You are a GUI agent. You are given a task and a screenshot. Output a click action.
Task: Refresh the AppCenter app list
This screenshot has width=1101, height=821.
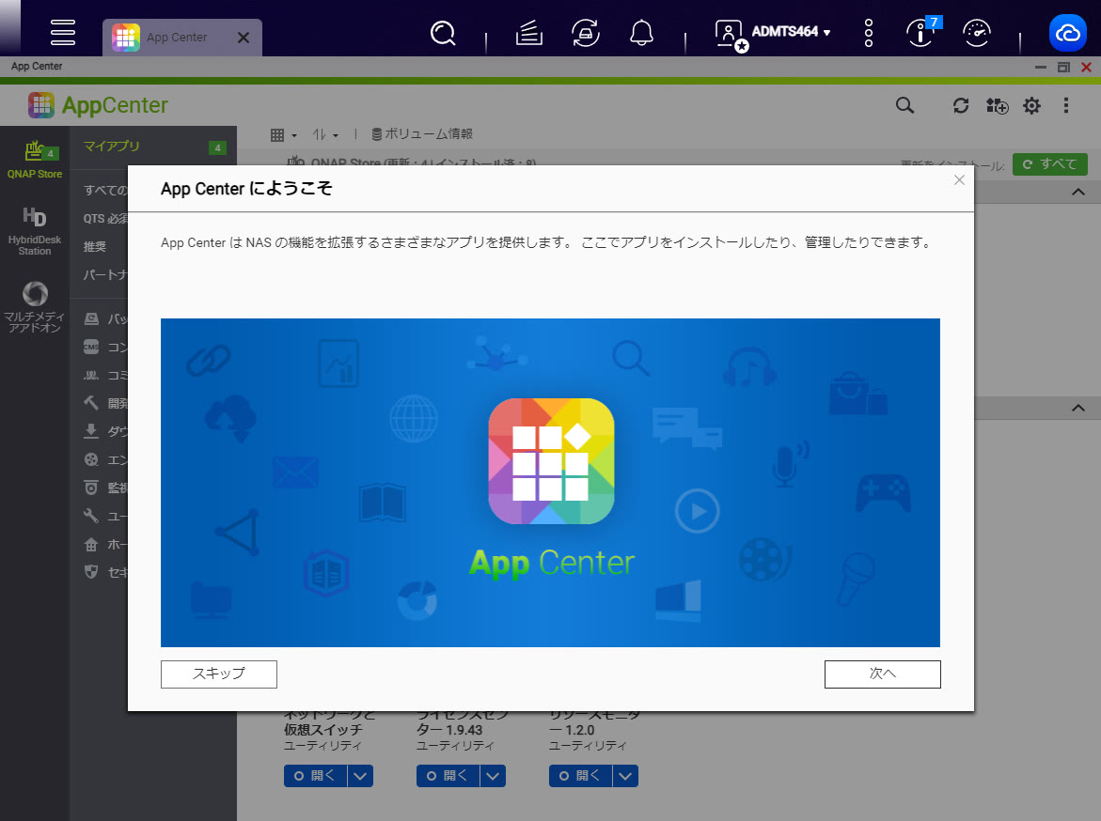click(961, 105)
